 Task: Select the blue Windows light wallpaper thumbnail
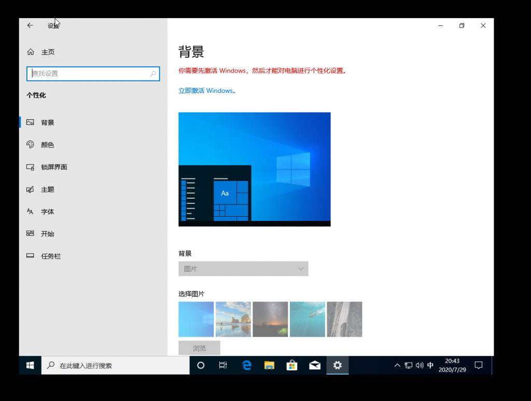[x=196, y=319]
